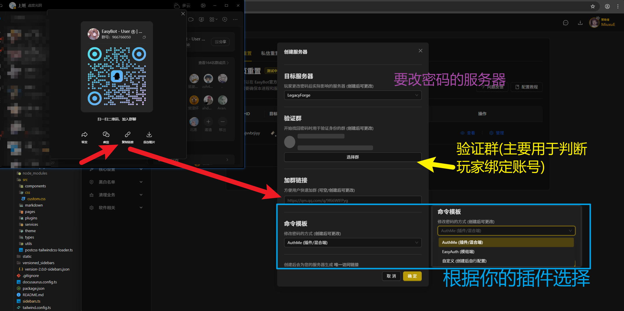This screenshot has height=311, width=624.
Task: Save the QR image with 保存图片
Action: (149, 135)
